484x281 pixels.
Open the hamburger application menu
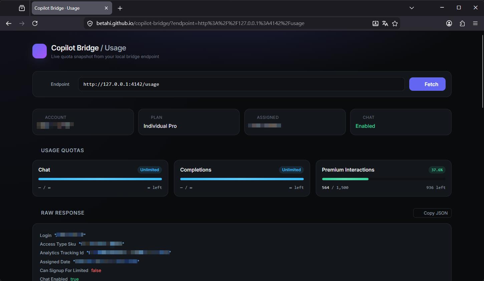click(x=475, y=23)
